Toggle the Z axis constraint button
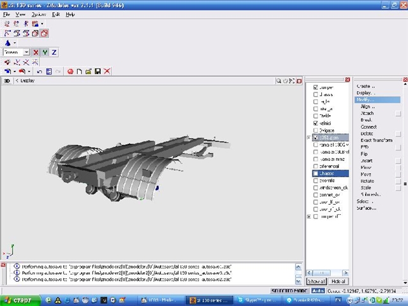The image size is (408, 306). coord(54,52)
